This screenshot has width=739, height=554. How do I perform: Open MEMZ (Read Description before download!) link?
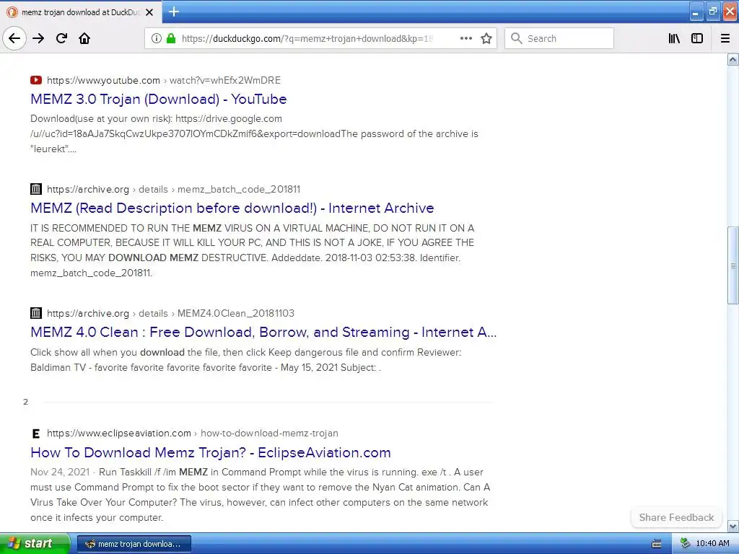pyautogui.click(x=232, y=208)
